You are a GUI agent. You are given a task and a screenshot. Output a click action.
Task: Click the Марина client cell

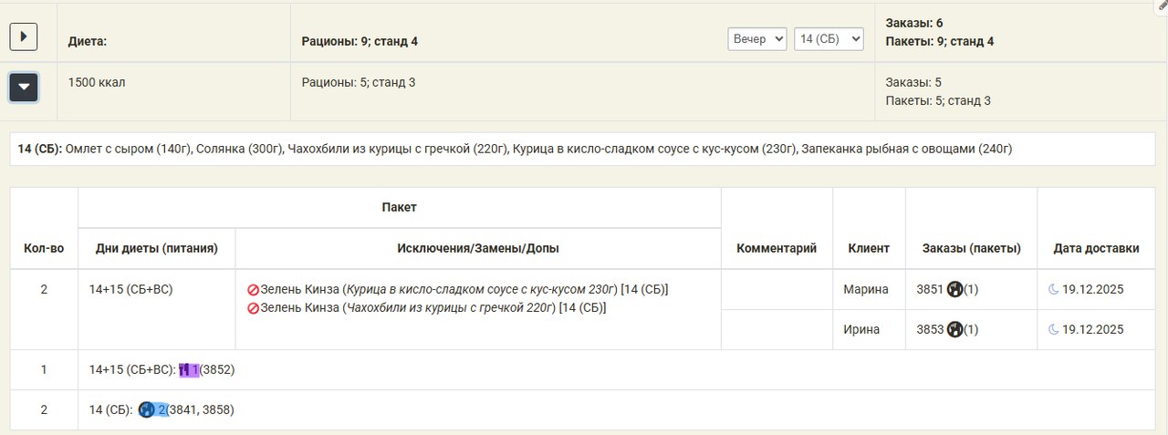[866, 290]
